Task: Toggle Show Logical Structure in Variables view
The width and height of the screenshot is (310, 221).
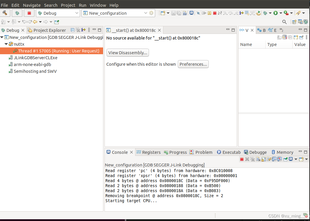Action: (x=285, y=37)
